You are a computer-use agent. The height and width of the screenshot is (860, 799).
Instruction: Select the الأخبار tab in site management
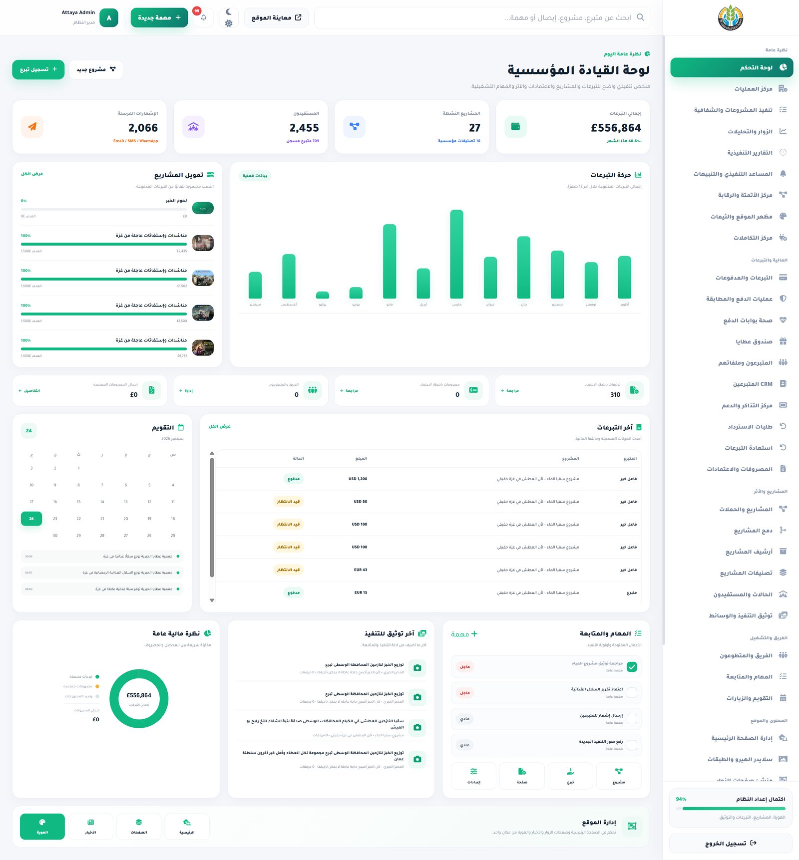coord(90,827)
